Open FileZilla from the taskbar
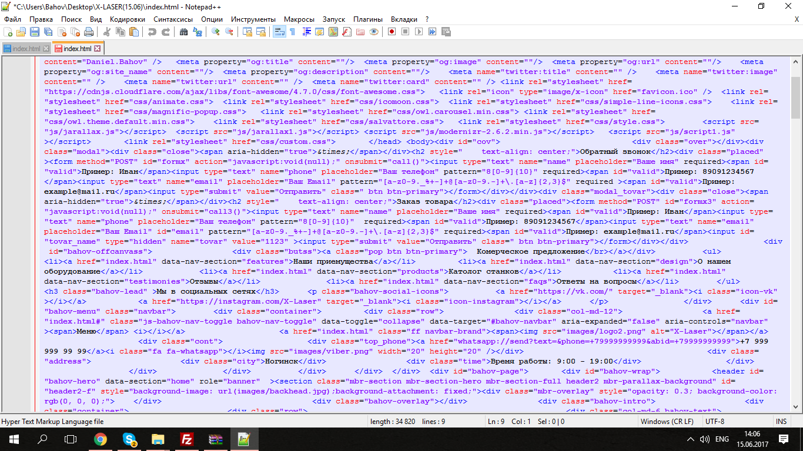Screen dimensions: 803x451 pos(186,439)
